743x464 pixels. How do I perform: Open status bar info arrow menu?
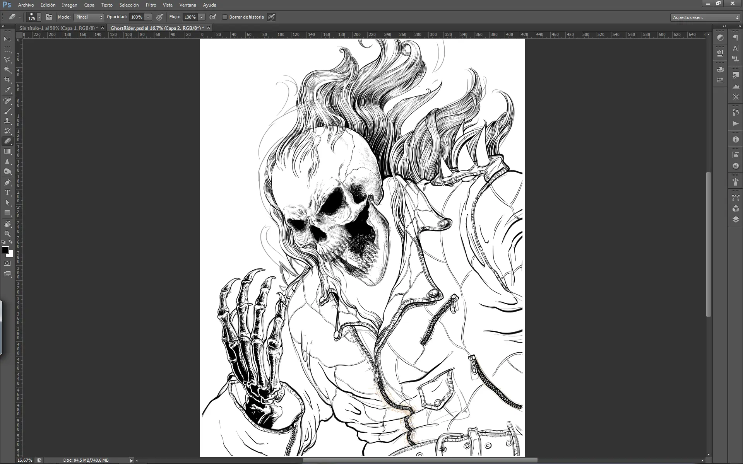[132, 460]
